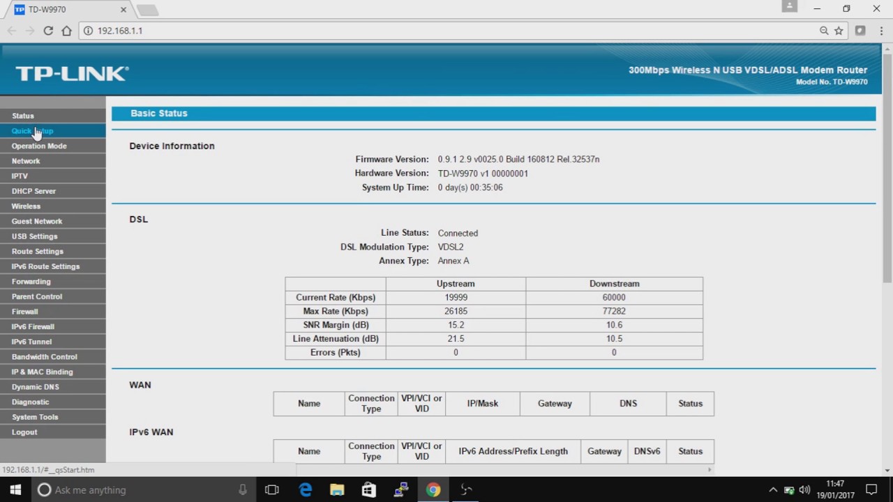Click the Downstream max rate 77282
The image size is (893, 502).
click(614, 311)
